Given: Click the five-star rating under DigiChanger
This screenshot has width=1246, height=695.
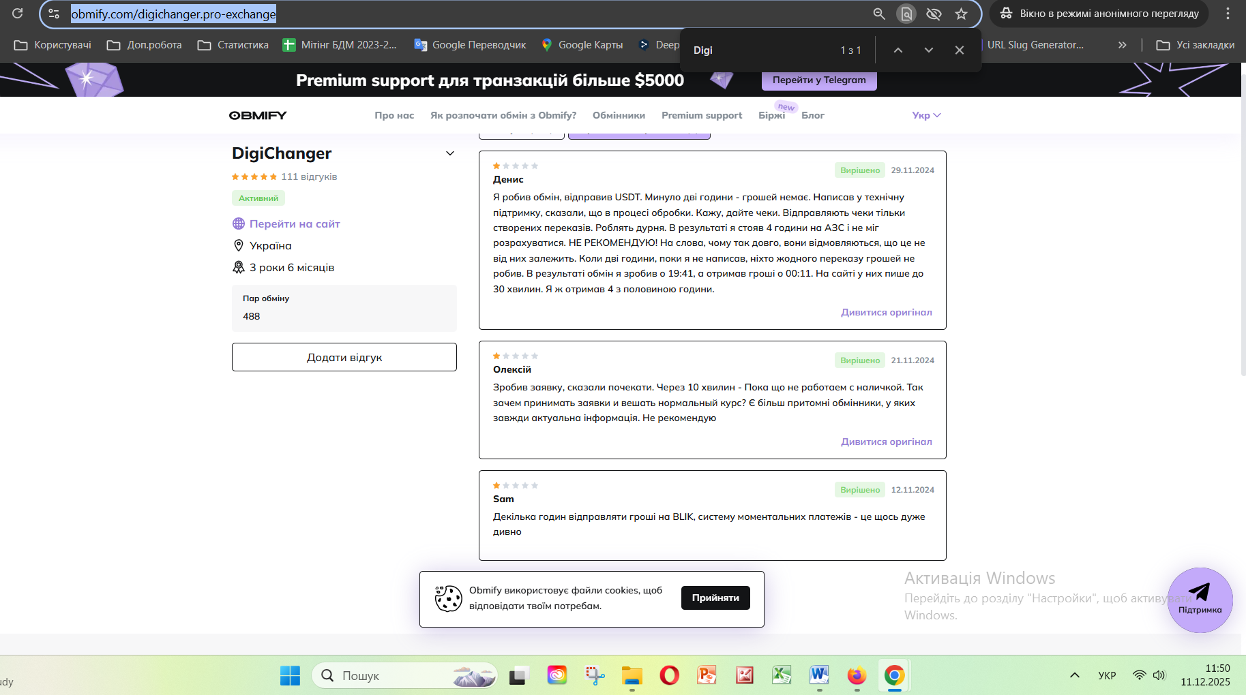Looking at the screenshot, I should click(254, 177).
